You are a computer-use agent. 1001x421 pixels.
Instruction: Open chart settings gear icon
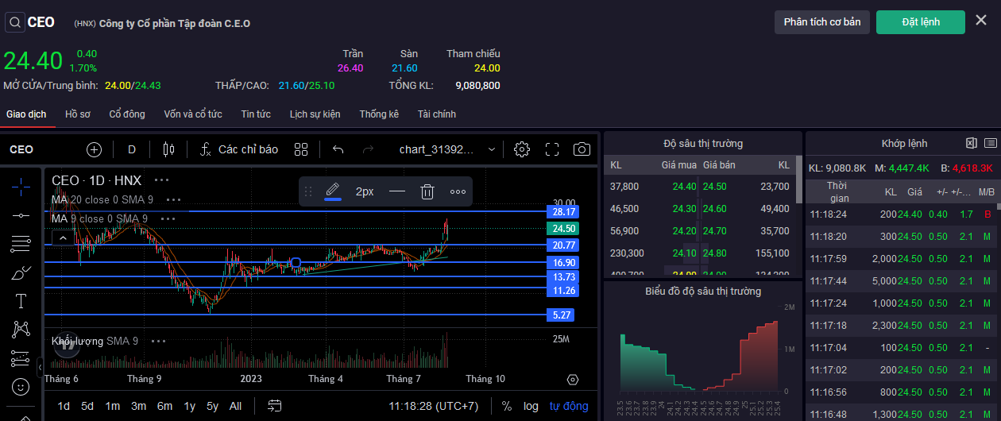pos(522,149)
